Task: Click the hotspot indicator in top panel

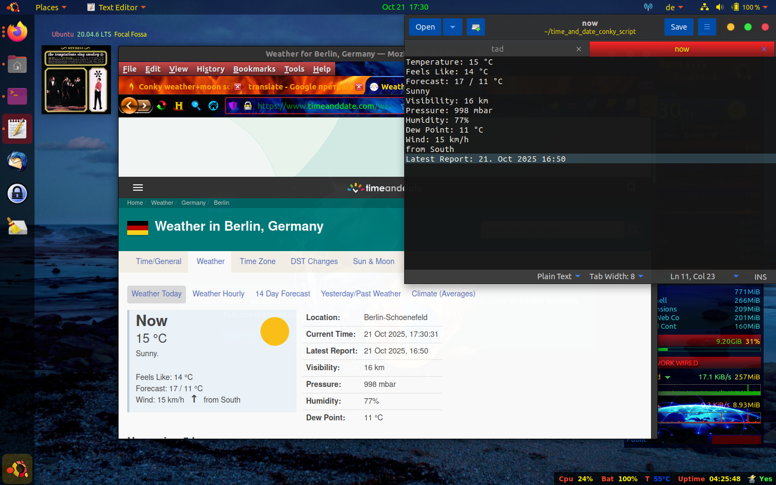Action: pos(648,7)
